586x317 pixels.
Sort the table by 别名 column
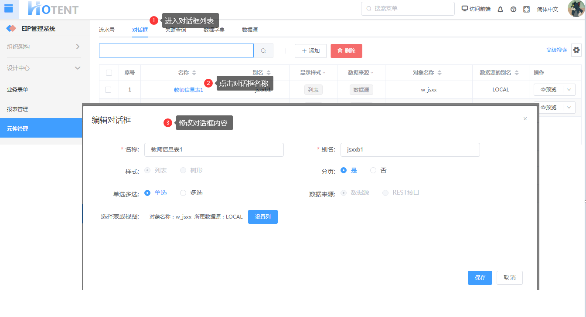pos(269,73)
